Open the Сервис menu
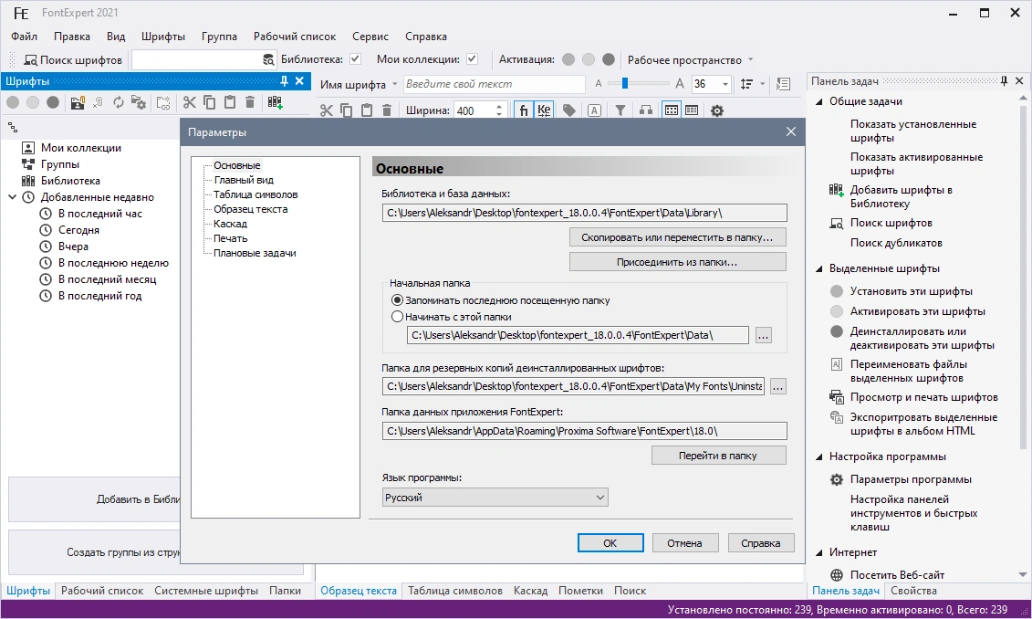The height and width of the screenshot is (619, 1032). [370, 37]
